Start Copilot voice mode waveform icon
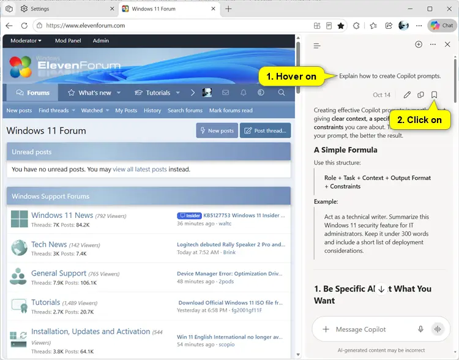The image size is (459, 360). tap(438, 329)
